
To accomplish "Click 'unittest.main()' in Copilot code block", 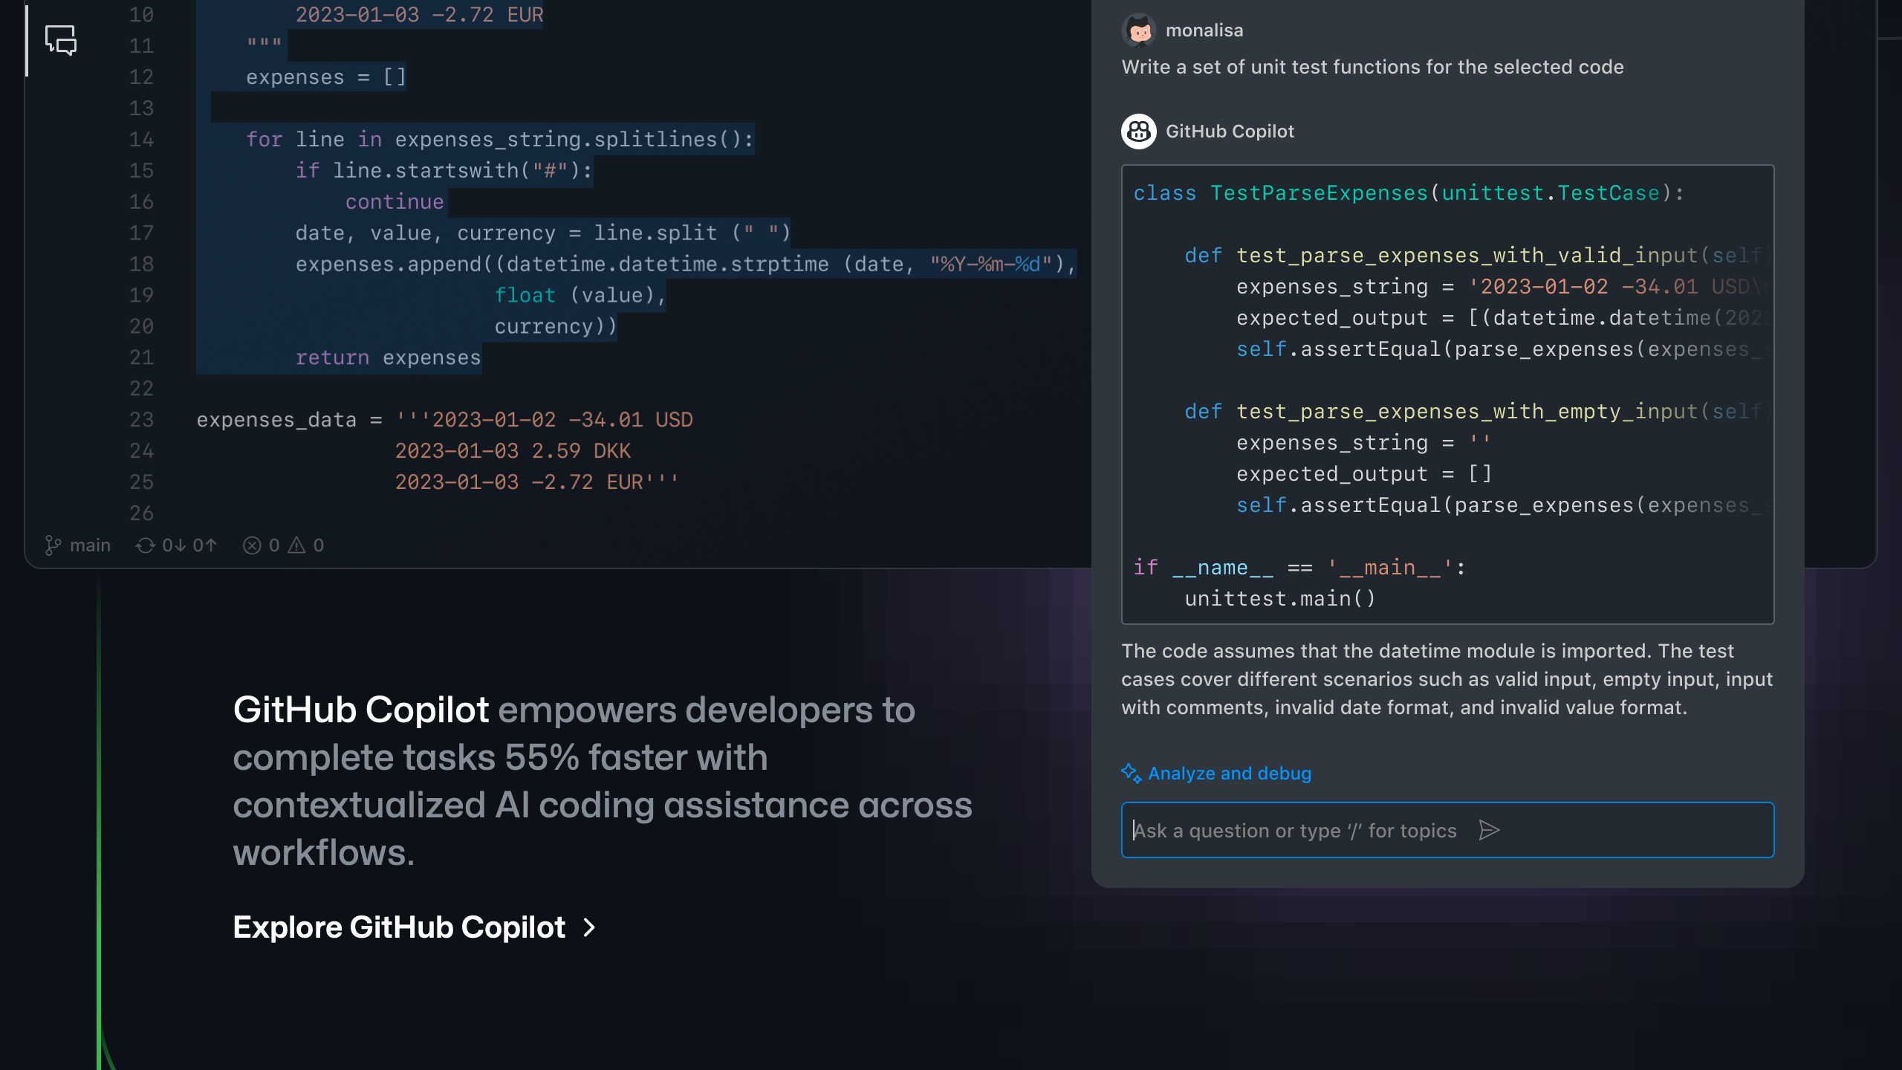I will 1280,599.
